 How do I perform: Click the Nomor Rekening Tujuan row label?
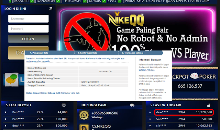click(40, 75)
